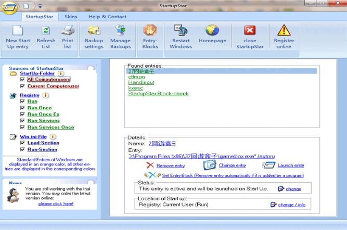Open the StartUp-Folder source link
The image size is (347, 230).
37,73
